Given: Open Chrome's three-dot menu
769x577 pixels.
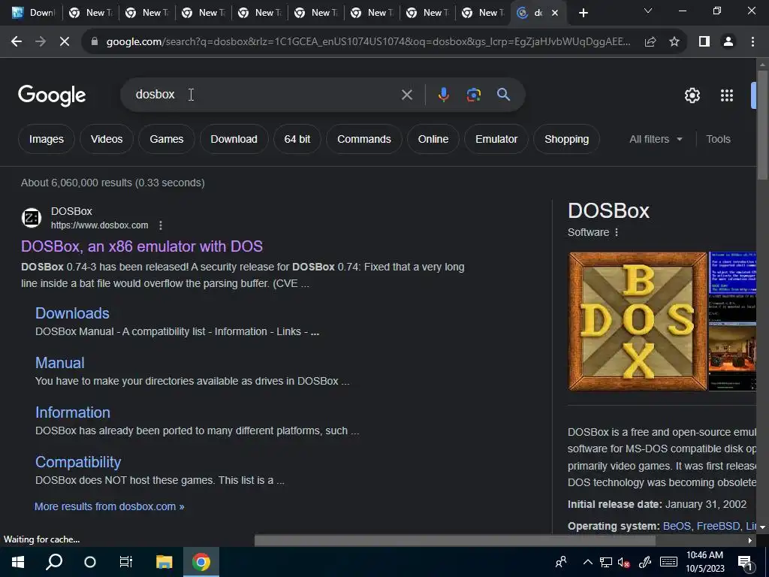Looking at the screenshot, I should coord(752,42).
